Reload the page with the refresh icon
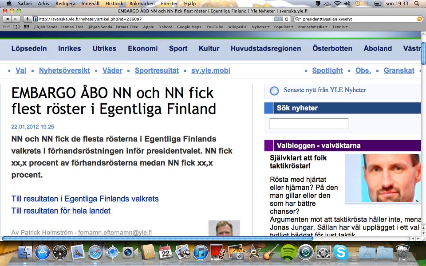 [x=286, y=19]
